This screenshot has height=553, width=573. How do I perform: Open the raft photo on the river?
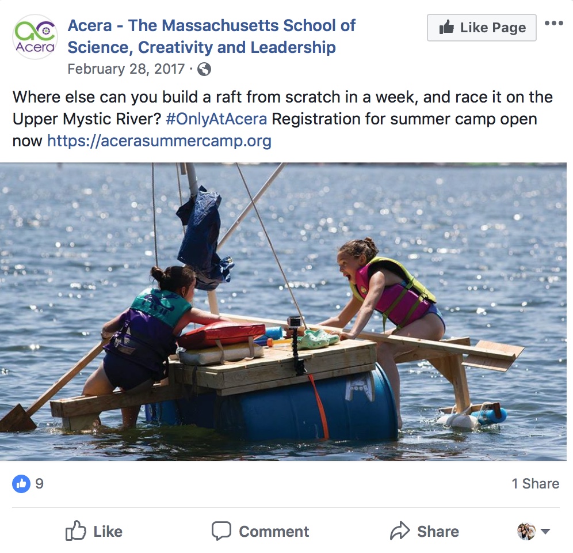[x=286, y=312]
